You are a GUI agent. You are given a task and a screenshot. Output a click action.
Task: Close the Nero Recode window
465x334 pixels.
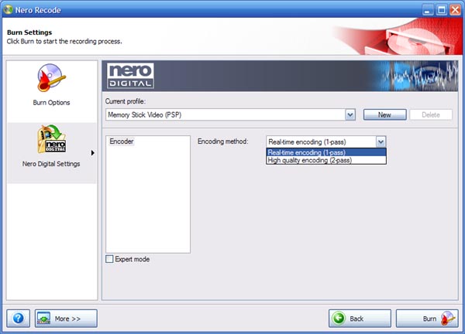point(455,10)
